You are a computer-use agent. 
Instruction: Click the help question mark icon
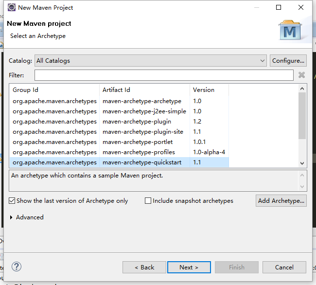point(17,267)
